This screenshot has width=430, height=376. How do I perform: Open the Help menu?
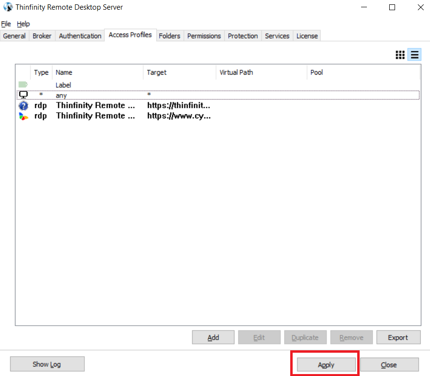23,24
